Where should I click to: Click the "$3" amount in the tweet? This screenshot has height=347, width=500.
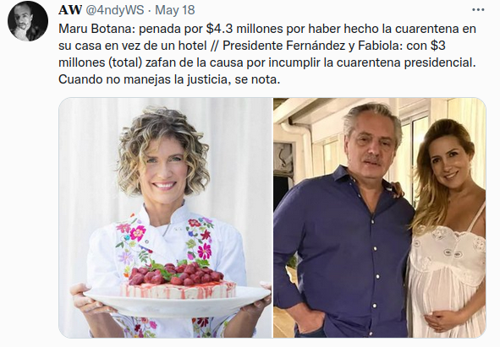pos(438,46)
